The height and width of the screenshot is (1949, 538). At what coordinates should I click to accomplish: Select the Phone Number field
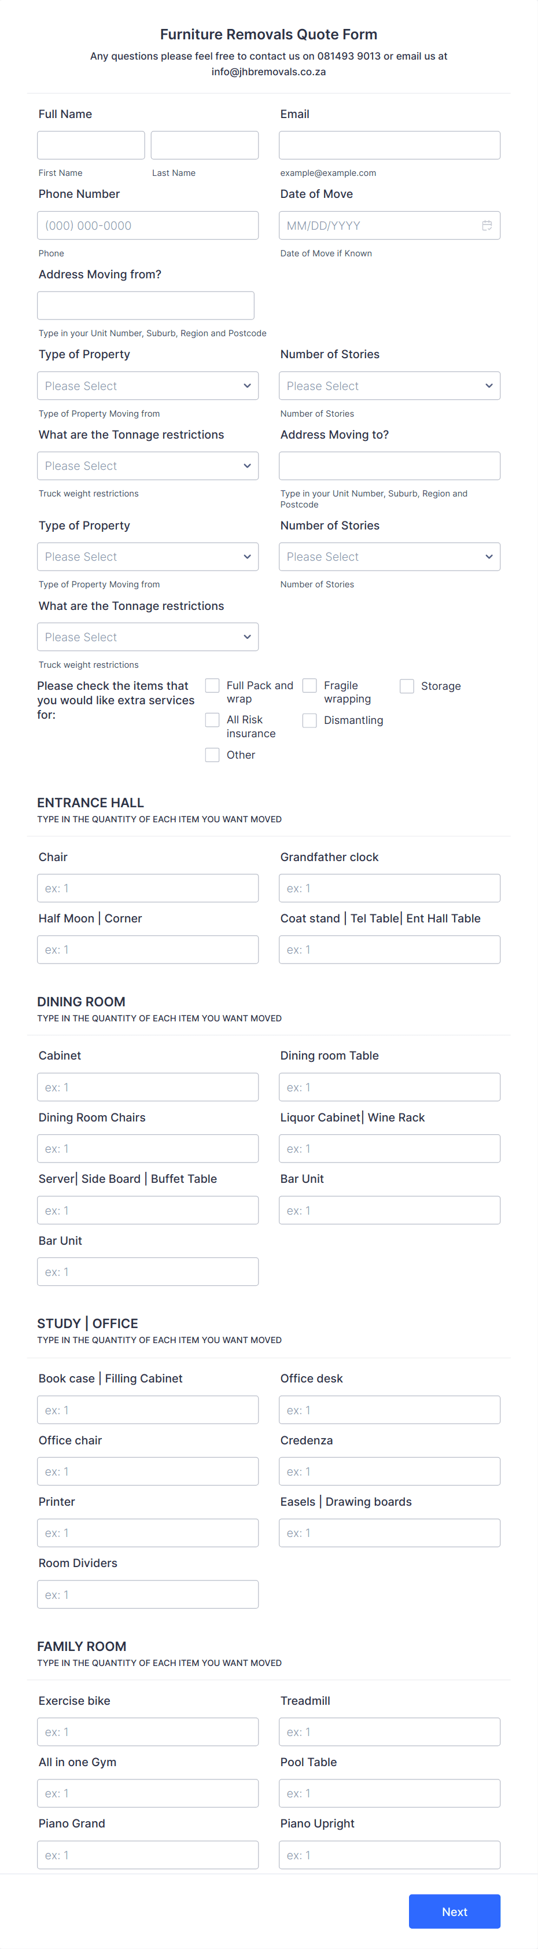click(148, 226)
